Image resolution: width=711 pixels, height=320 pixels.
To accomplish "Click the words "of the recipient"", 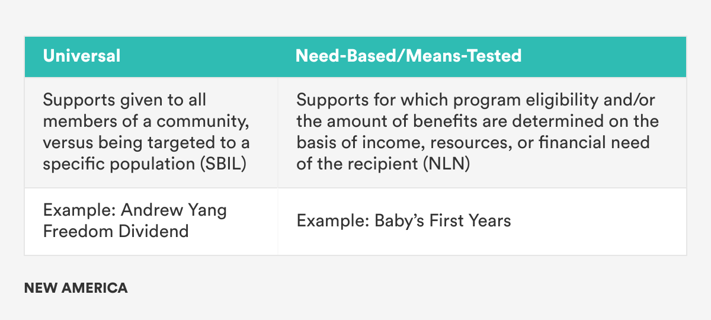I will (x=355, y=163).
